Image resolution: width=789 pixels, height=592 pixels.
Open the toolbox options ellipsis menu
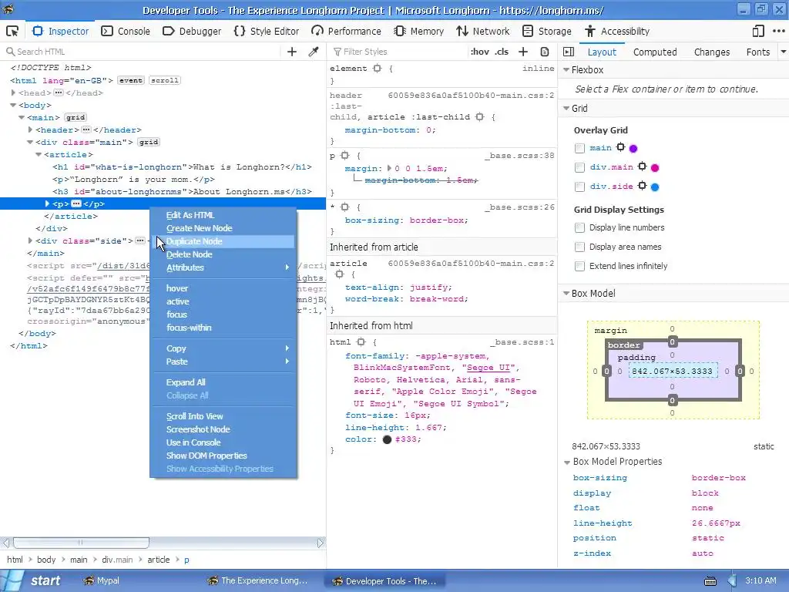[x=778, y=31]
